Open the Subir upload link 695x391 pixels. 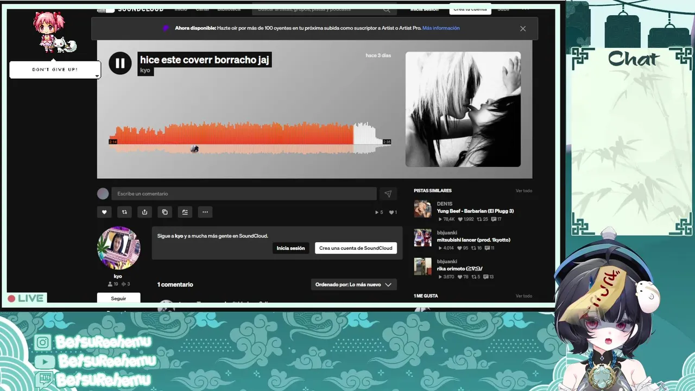click(x=503, y=9)
